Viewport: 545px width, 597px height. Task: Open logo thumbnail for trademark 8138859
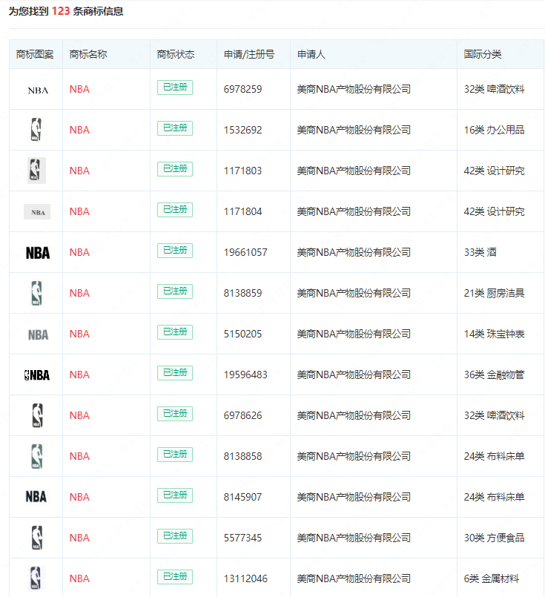[x=36, y=293]
